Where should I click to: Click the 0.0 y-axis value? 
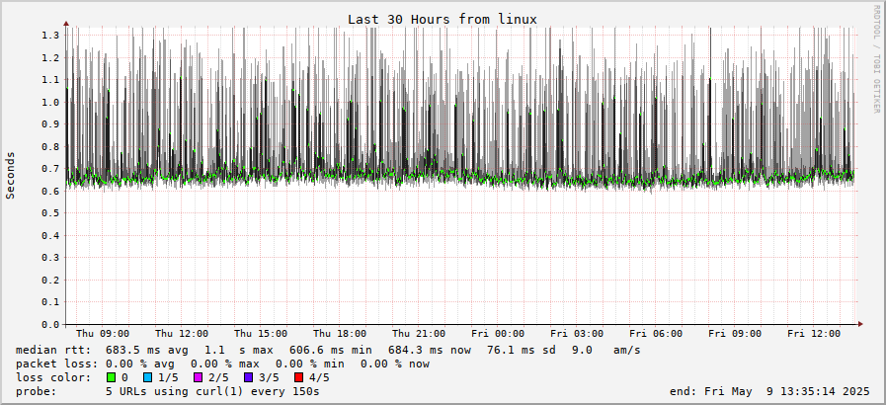click(50, 324)
